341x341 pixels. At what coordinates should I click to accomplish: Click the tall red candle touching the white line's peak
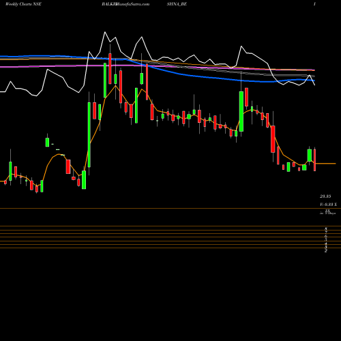[110, 69]
